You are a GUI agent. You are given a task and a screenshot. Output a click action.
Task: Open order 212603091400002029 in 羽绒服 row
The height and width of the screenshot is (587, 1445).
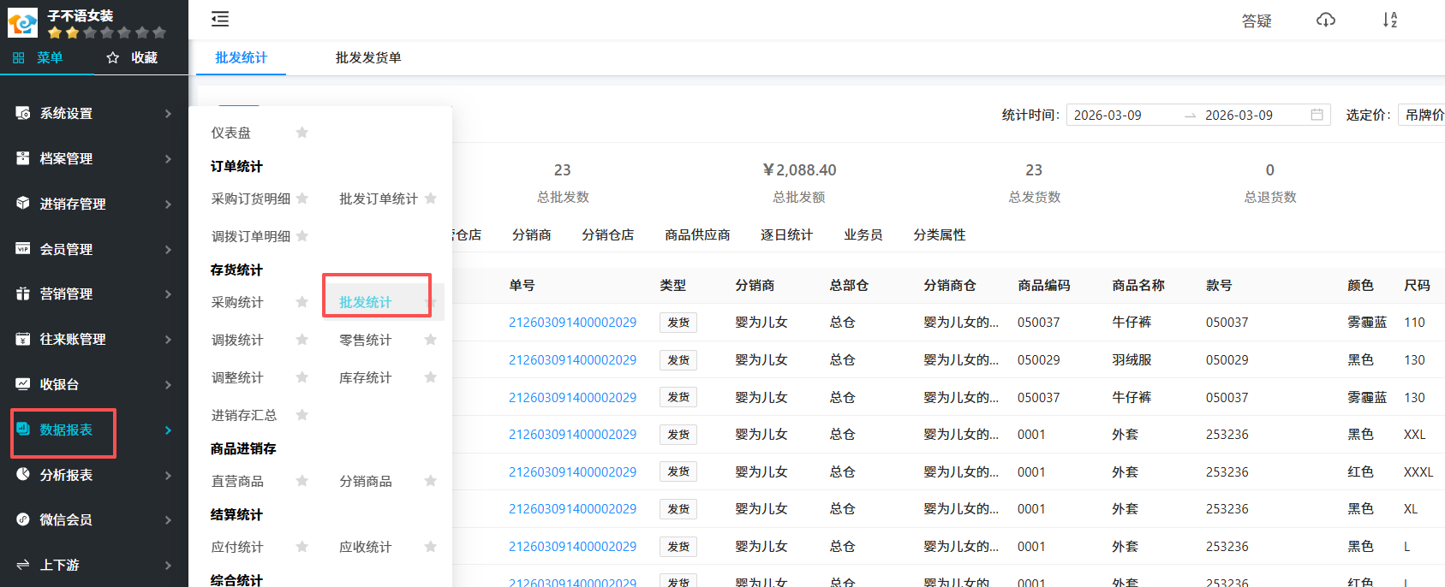coord(572,360)
